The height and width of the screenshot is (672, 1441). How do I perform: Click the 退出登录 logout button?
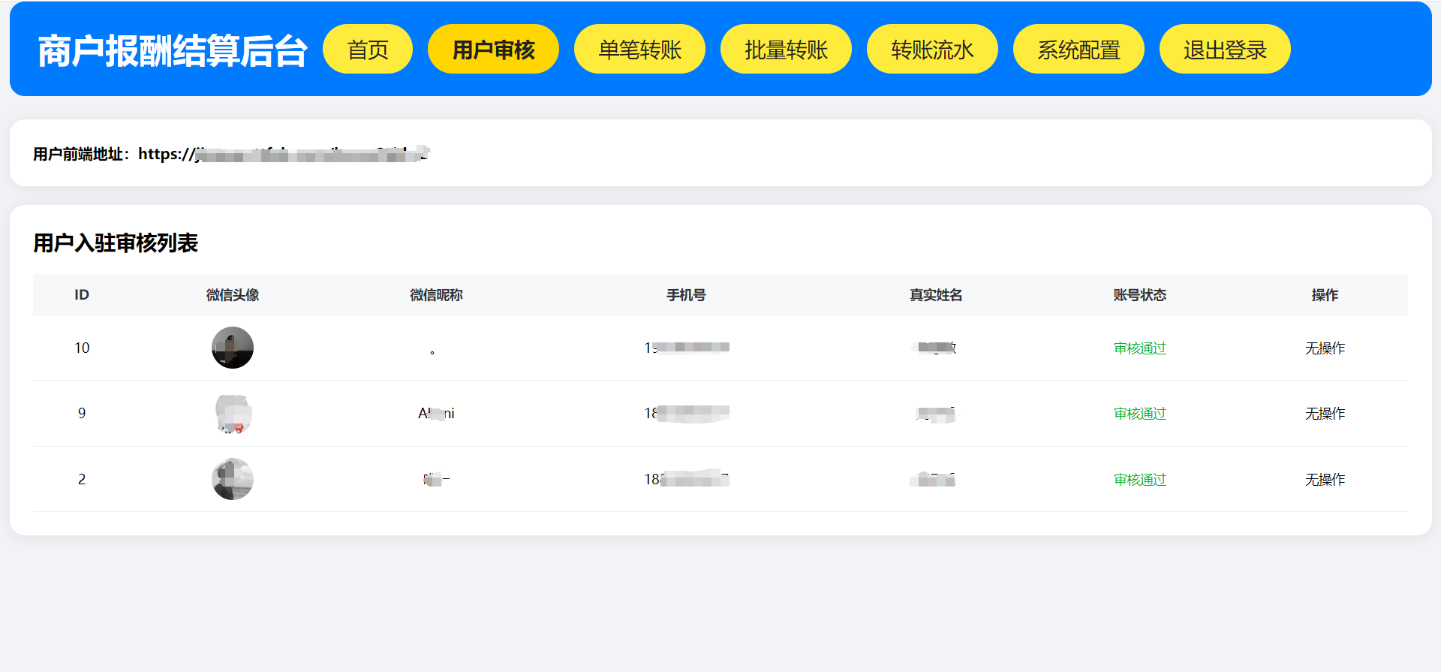pos(1225,49)
